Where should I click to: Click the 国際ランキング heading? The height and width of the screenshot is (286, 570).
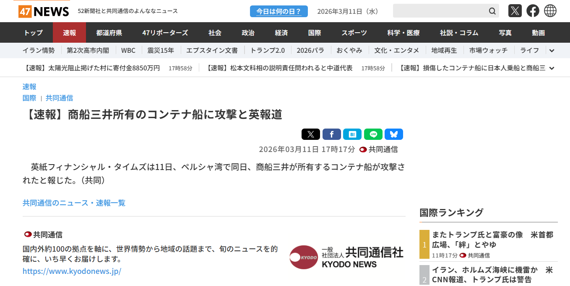[x=451, y=212]
